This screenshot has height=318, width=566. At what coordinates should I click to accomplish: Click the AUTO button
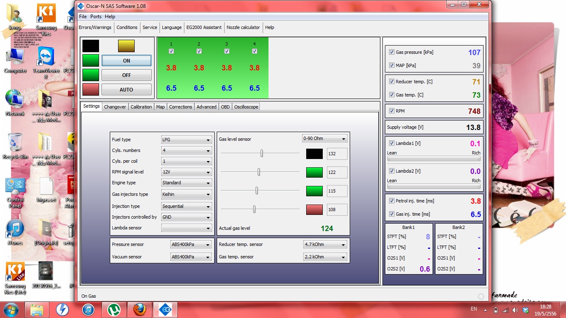click(x=126, y=89)
